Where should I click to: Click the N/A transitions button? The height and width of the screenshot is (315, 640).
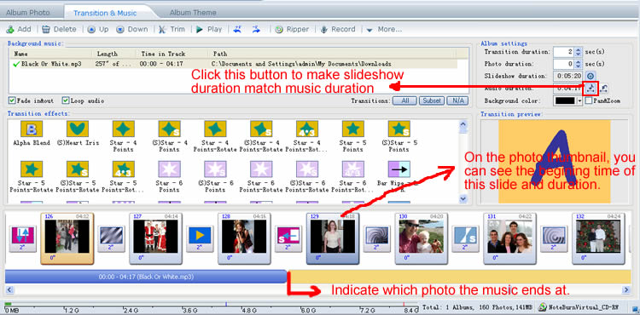click(x=457, y=101)
